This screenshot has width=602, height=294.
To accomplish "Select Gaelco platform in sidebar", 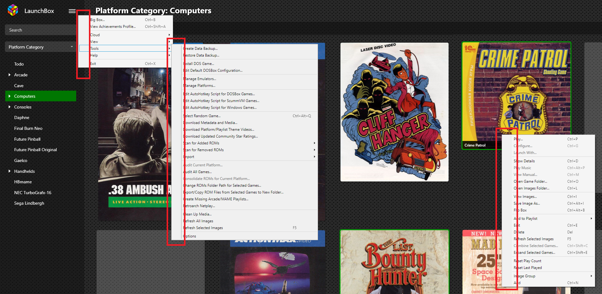I will click(21, 160).
